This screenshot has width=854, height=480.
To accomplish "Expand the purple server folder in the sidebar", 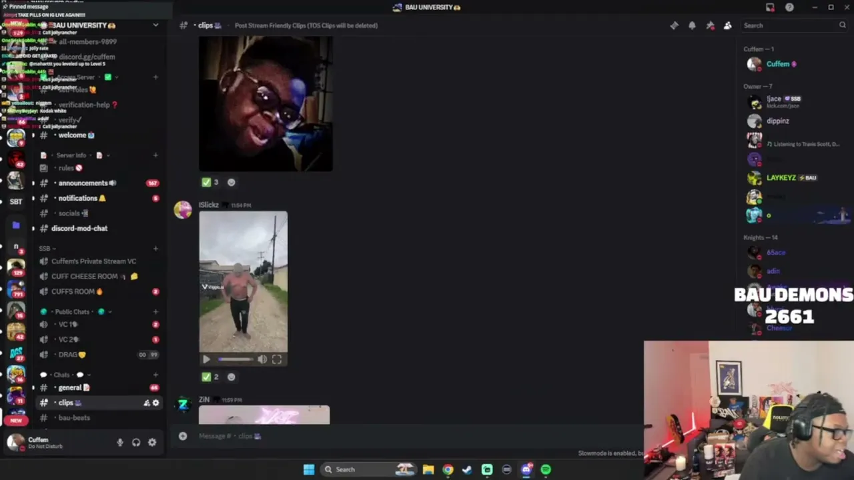I will coord(16,225).
